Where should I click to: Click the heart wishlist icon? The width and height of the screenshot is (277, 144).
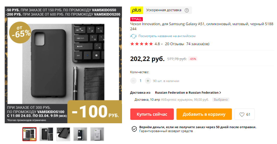point(242,114)
